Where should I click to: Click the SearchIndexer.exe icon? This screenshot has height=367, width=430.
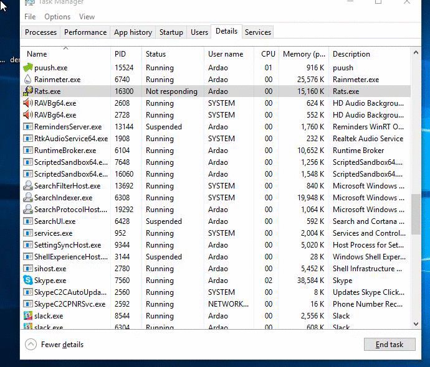27,197
